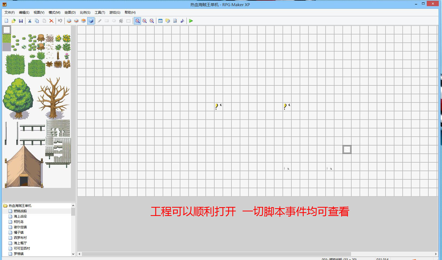Create a new project with toolbar icon
The image size is (442, 260).
pos(6,21)
